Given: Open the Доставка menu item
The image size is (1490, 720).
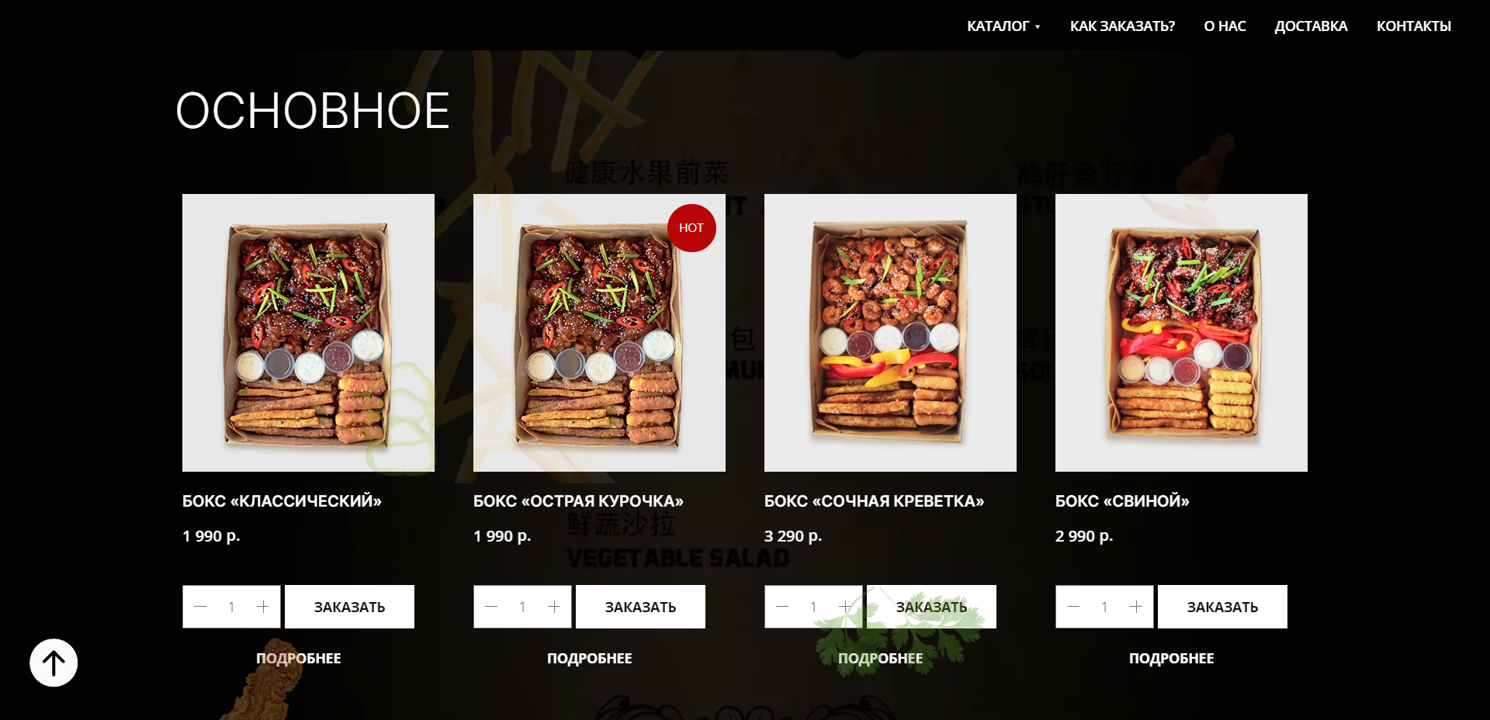Looking at the screenshot, I should coord(1311,26).
